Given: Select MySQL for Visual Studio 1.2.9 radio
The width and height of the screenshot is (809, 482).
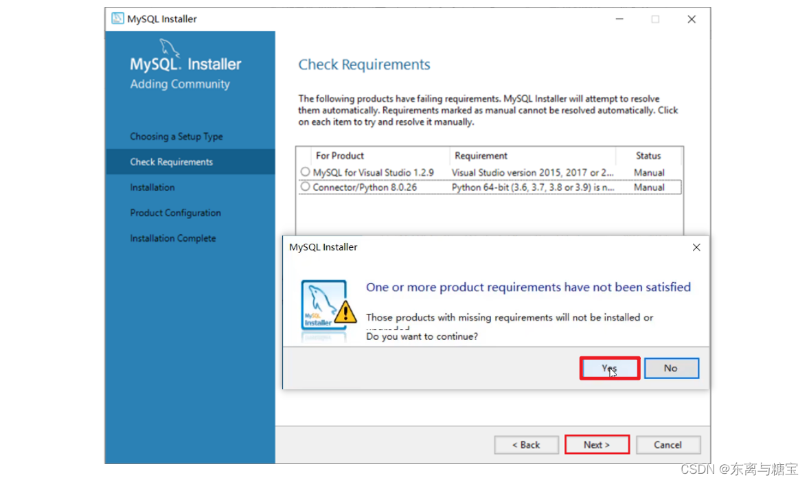Looking at the screenshot, I should [306, 172].
